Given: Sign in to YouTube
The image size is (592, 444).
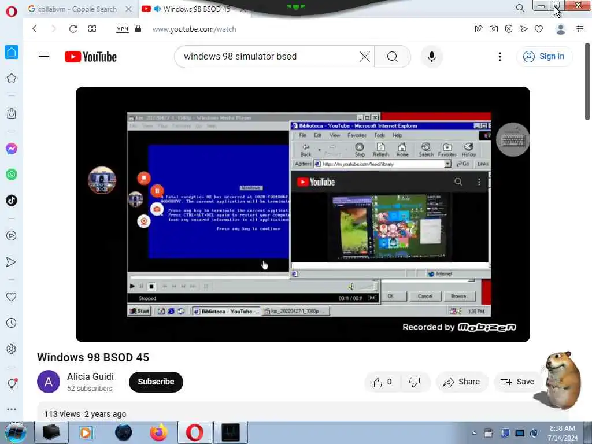Looking at the screenshot, I should pos(543,56).
